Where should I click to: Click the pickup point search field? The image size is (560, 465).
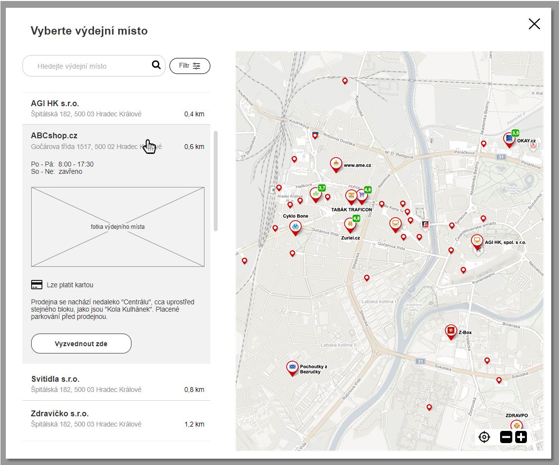pyautogui.click(x=90, y=66)
